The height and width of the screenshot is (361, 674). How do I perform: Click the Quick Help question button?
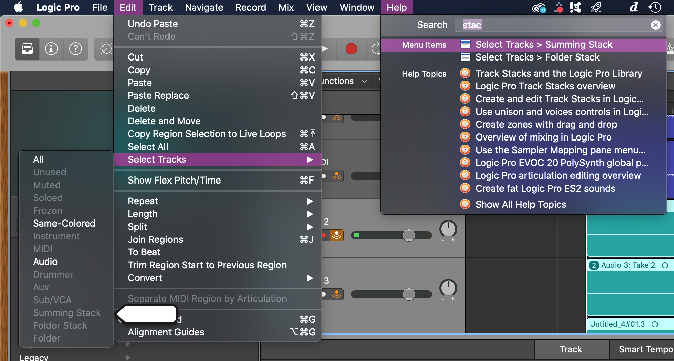click(76, 49)
